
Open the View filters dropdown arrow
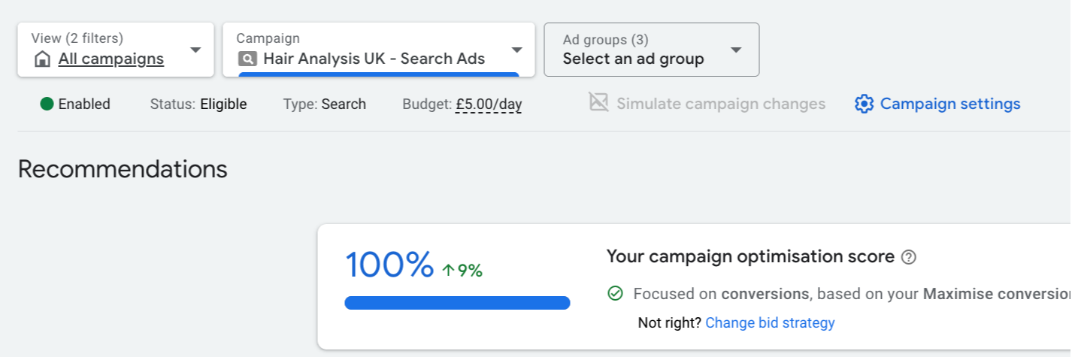(195, 50)
